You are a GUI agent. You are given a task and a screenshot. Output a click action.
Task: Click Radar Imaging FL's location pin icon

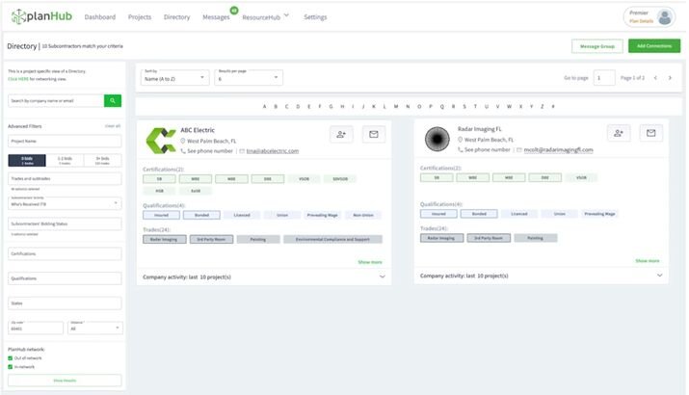(460, 140)
